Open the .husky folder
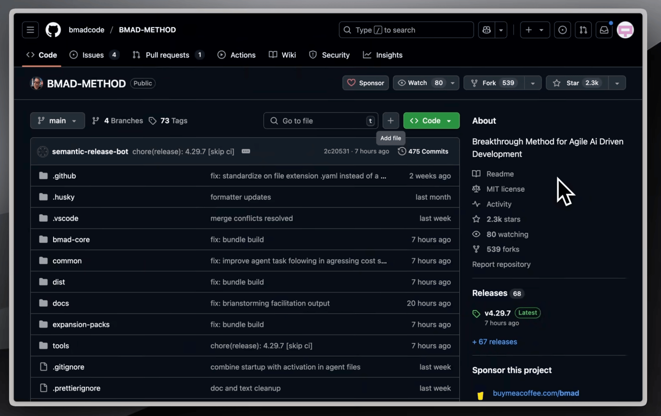 [x=64, y=197]
